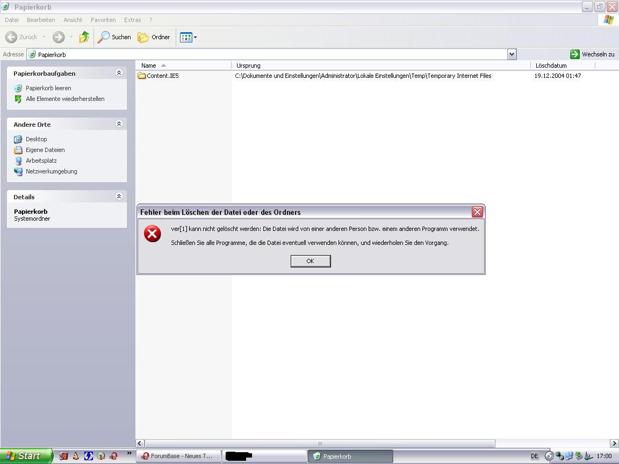Click the second quick launch icon

[76, 456]
